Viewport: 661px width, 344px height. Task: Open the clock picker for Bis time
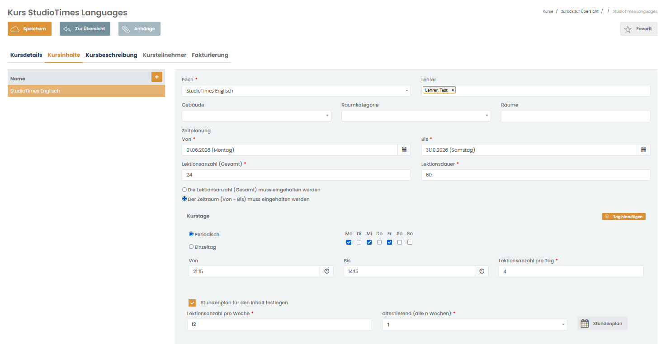[482, 271]
